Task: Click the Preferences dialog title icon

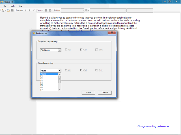Action: coord(34,33)
